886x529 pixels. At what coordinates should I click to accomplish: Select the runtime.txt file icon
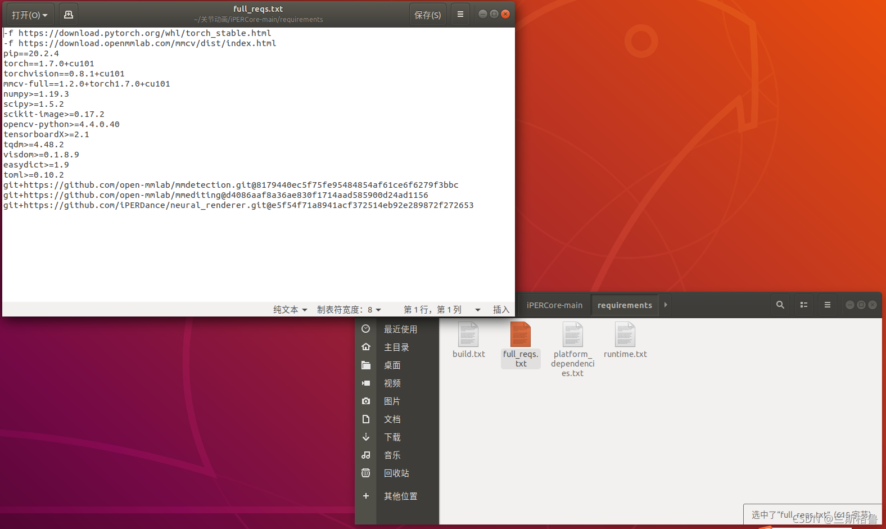click(x=625, y=334)
